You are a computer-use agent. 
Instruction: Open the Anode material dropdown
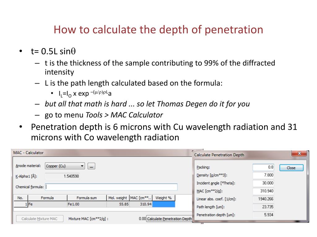pos(65,166)
